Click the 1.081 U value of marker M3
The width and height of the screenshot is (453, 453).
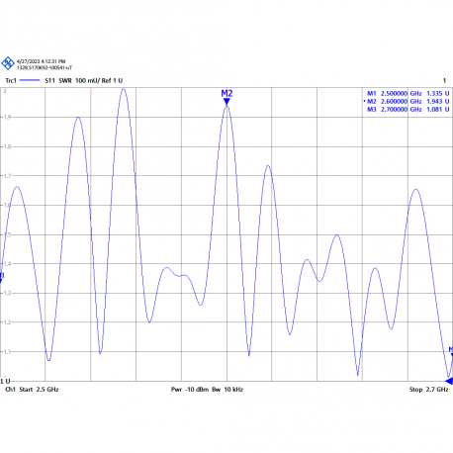(x=438, y=110)
